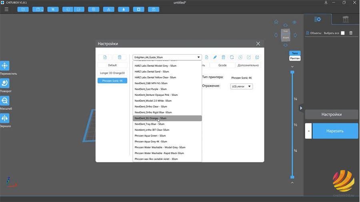
Task: Click the top handle of layer slider
Action: [x=292, y=72]
